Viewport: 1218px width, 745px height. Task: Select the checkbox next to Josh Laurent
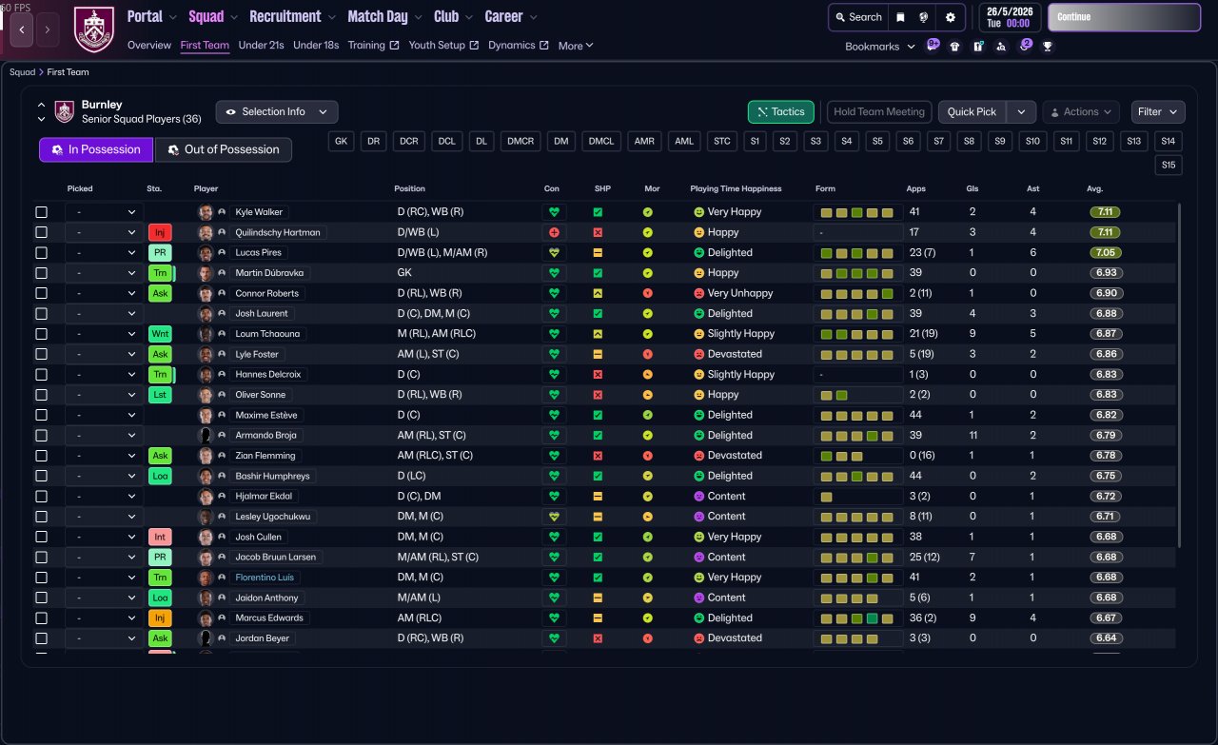pos(41,314)
